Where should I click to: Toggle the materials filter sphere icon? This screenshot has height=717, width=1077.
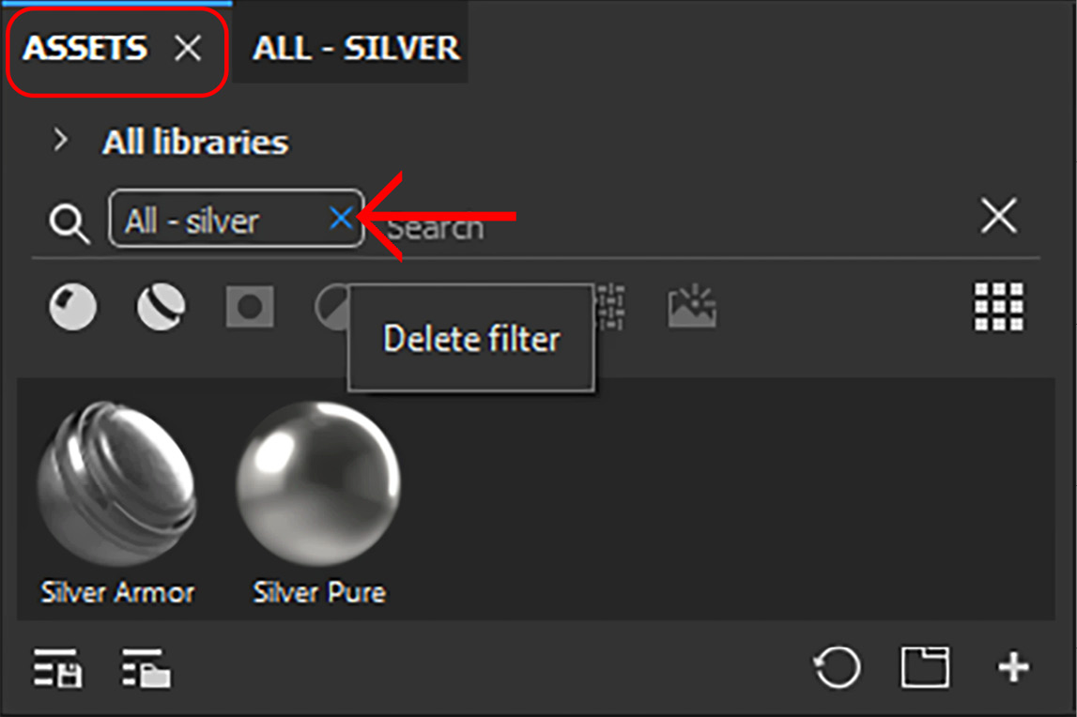[x=73, y=306]
